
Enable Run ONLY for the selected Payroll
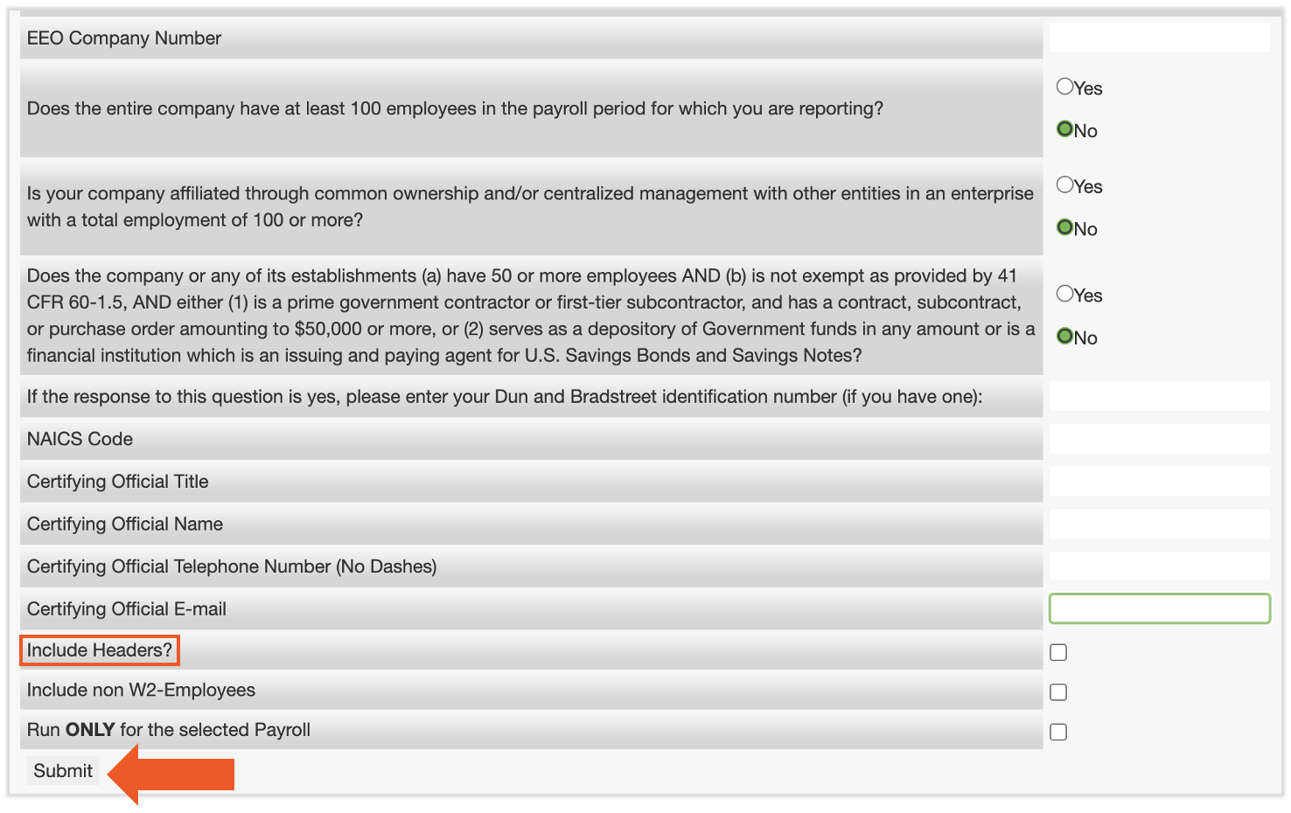pos(1058,733)
